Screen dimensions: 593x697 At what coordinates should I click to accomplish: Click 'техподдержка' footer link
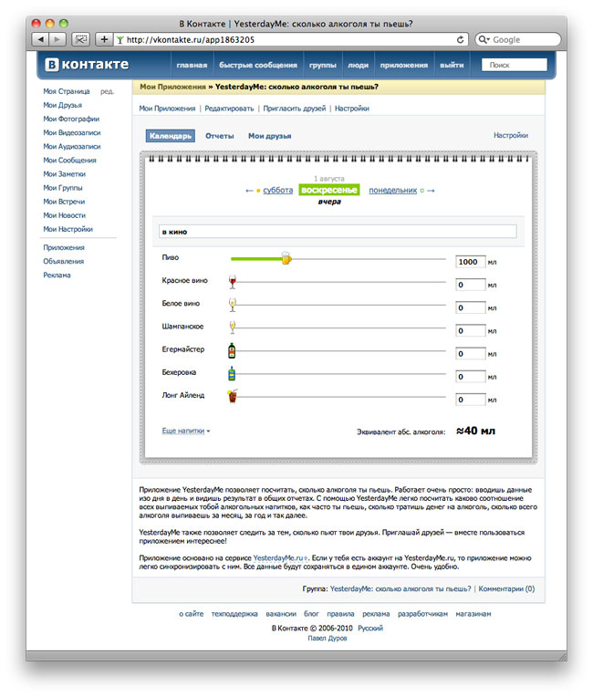pos(234,614)
